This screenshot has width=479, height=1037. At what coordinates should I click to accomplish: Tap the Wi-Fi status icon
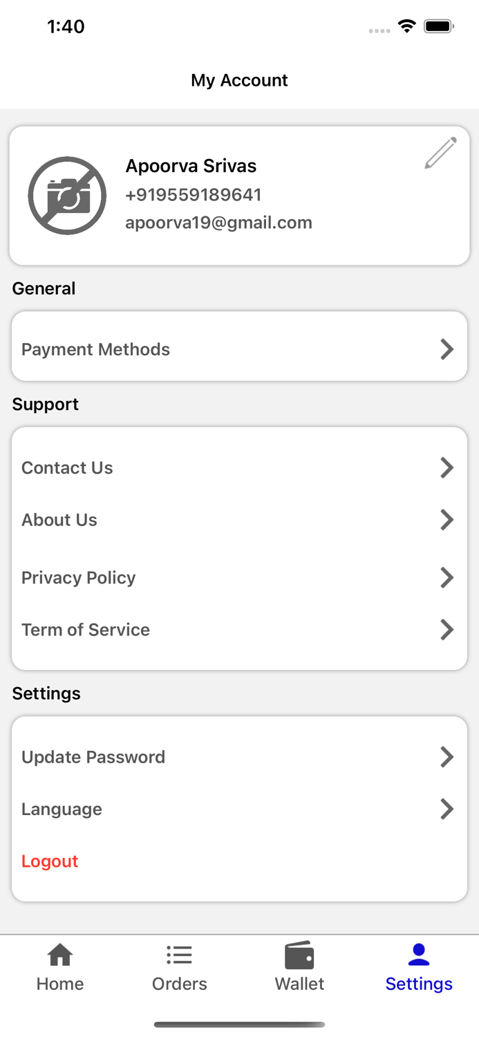(406, 26)
